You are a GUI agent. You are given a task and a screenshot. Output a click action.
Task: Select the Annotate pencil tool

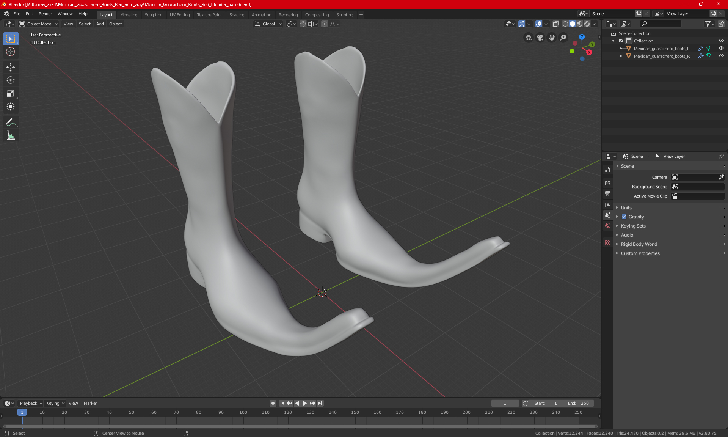11,122
